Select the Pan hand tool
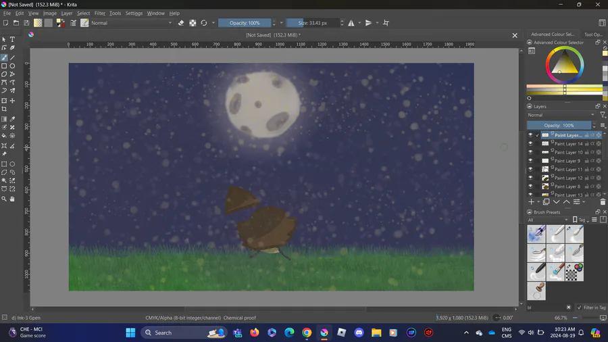 click(12, 199)
